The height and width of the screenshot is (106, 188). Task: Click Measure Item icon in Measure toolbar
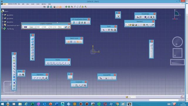pos(23,74)
